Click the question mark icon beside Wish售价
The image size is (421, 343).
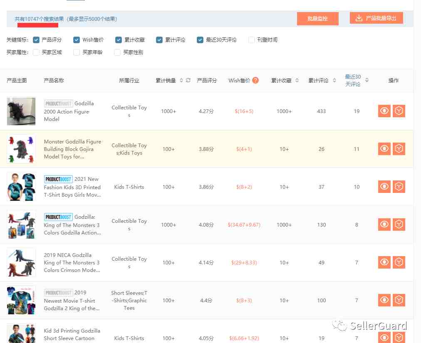[x=255, y=80]
